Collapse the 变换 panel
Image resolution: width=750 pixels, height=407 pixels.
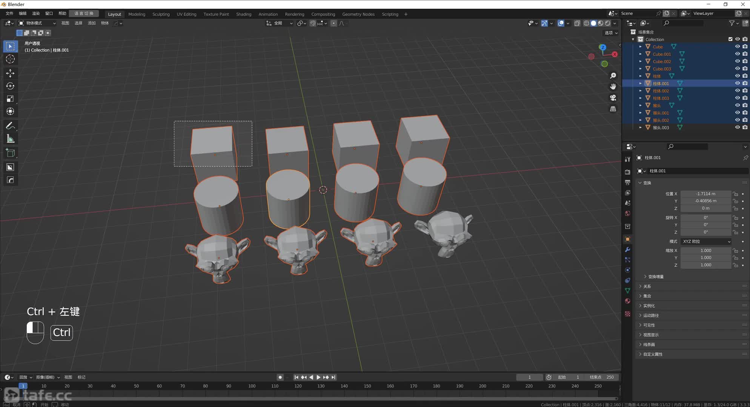(x=647, y=183)
